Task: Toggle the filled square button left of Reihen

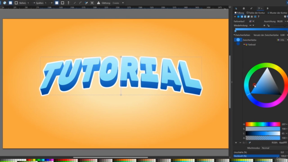Action: [x=10, y=3]
